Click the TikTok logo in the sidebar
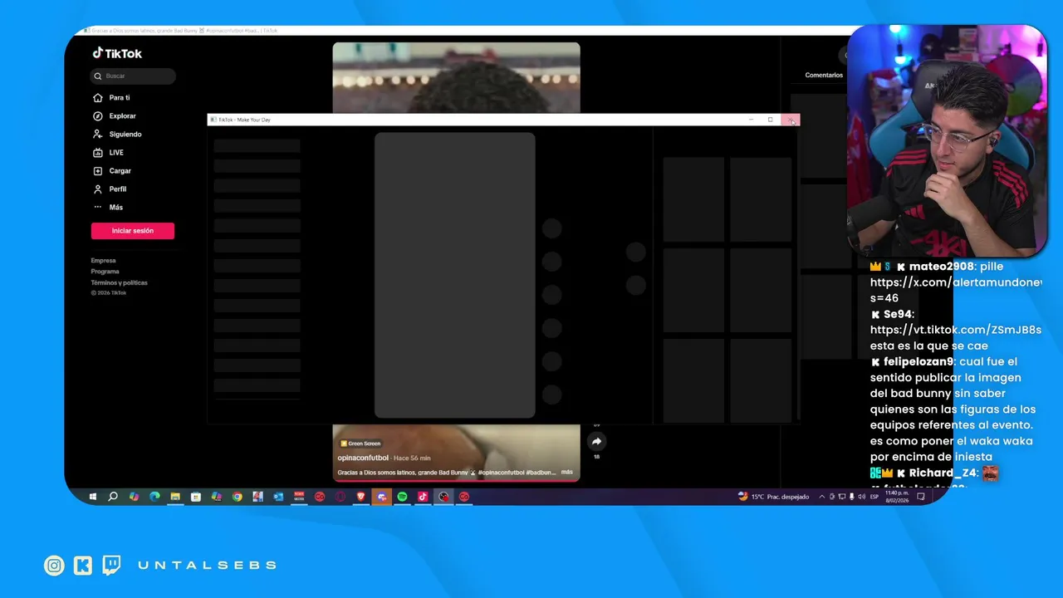1063x598 pixels. coord(117,53)
